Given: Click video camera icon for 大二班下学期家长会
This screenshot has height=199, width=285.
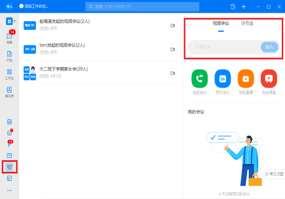Looking at the screenshot, I should pos(172,73).
